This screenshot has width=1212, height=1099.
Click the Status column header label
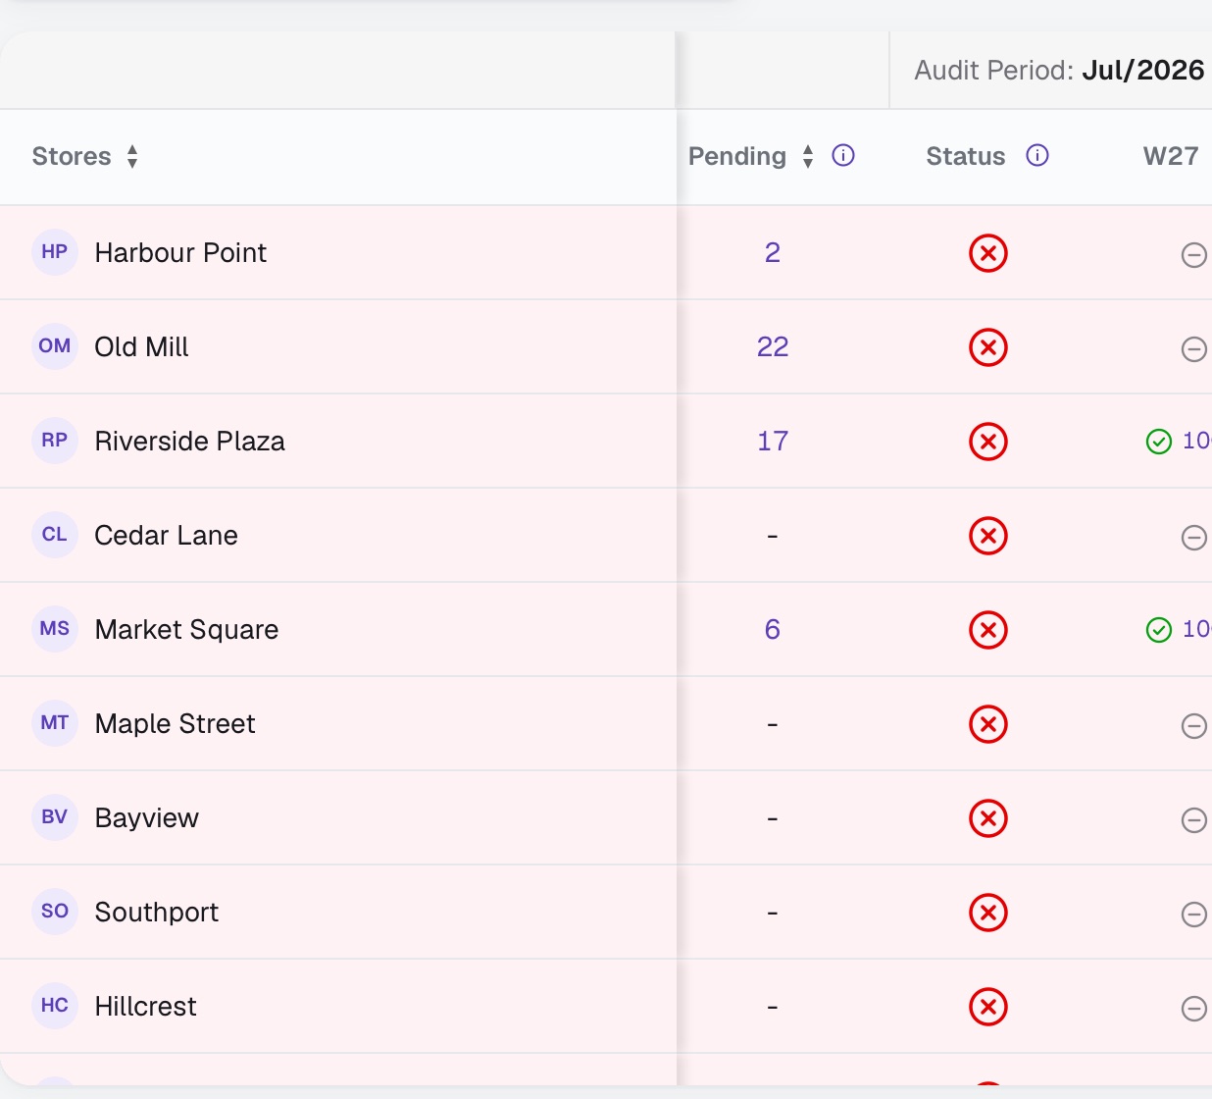pyautogui.click(x=966, y=156)
